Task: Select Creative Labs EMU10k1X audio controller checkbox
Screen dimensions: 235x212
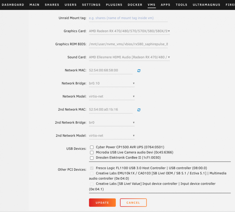Action: pyautogui.click(x=92, y=174)
